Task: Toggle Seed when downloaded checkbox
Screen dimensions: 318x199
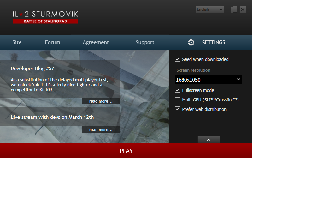Action: [177, 59]
